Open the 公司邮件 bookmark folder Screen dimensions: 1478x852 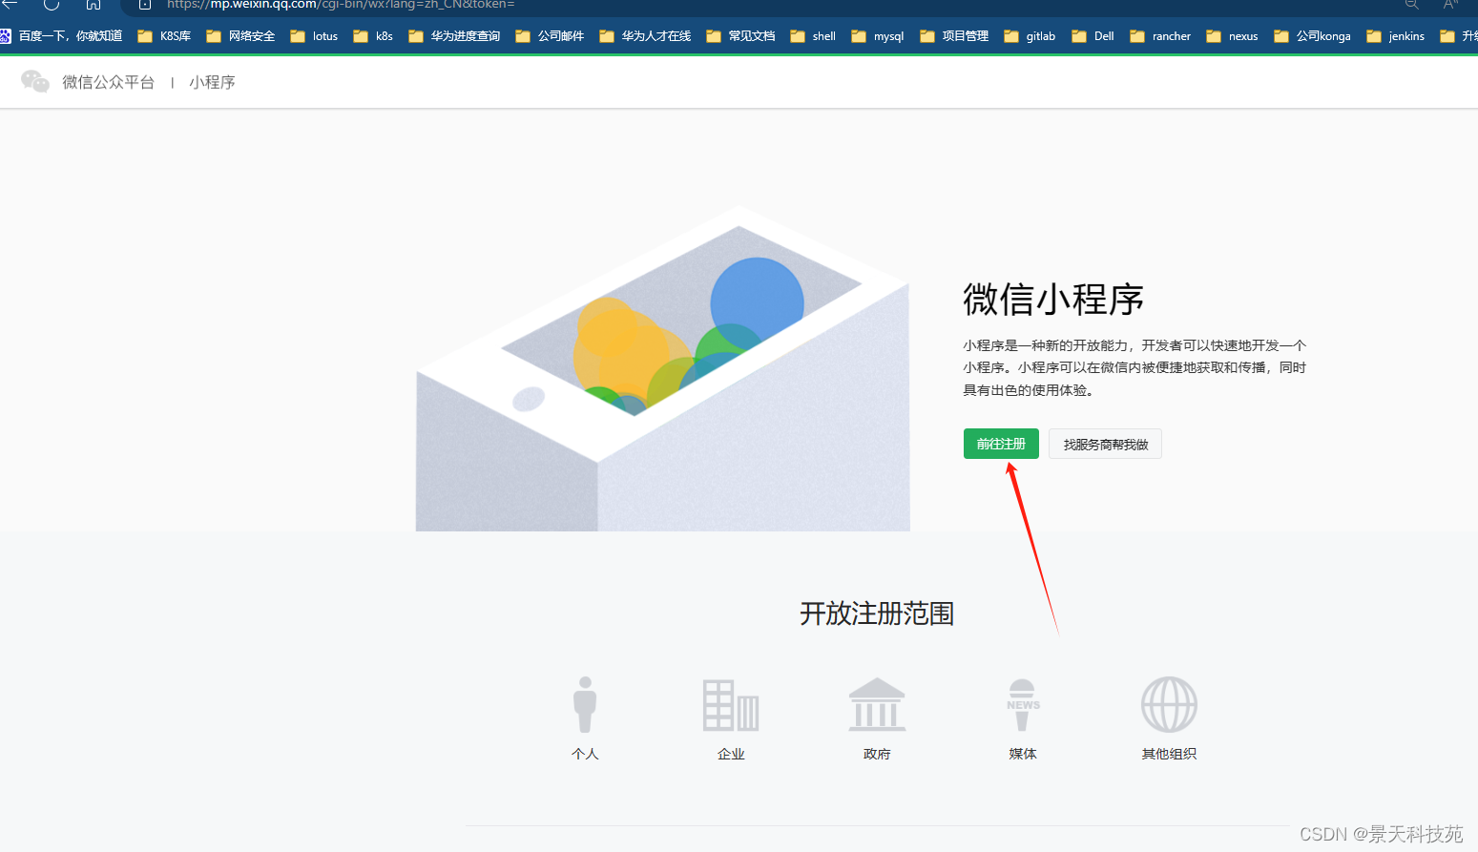tap(550, 36)
